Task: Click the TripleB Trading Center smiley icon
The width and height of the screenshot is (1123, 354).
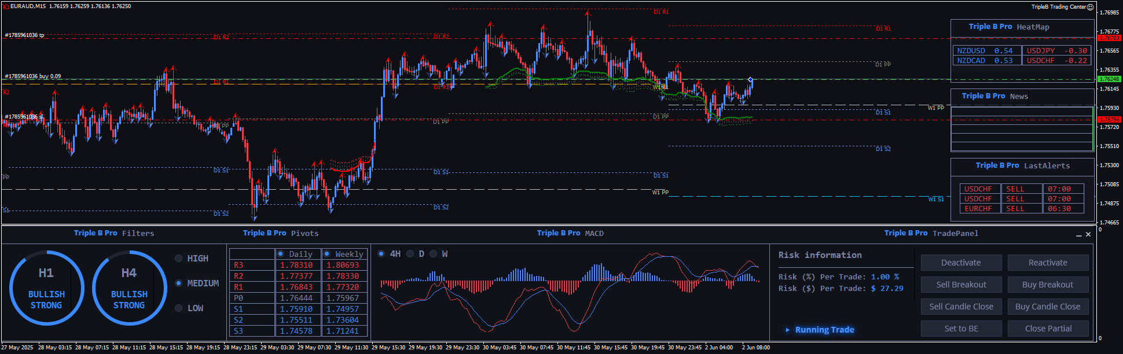Action: click(x=1090, y=7)
